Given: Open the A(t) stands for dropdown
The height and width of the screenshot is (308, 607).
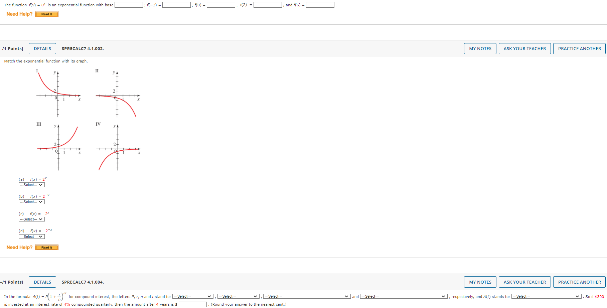Looking at the screenshot, I should 547,296.
